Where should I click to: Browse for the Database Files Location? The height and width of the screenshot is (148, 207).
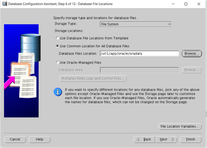pos(191,54)
